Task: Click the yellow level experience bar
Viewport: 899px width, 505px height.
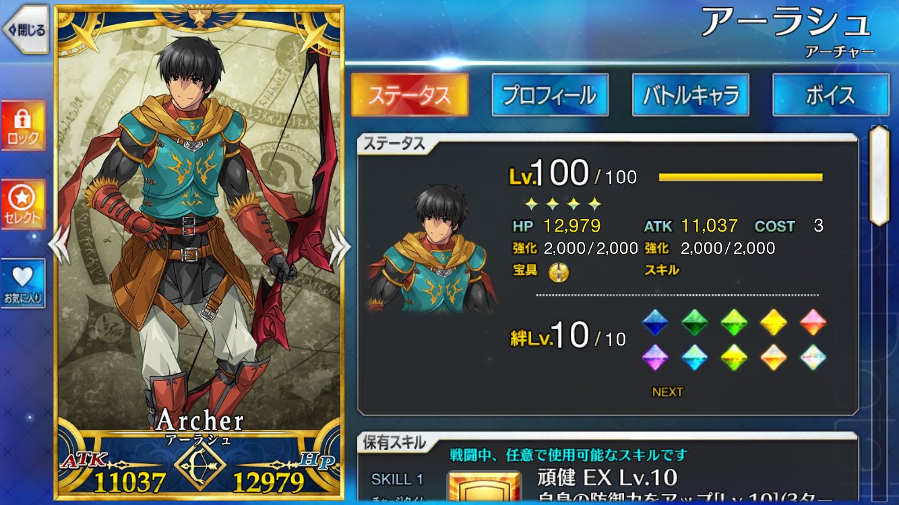Action: pyautogui.click(x=741, y=178)
